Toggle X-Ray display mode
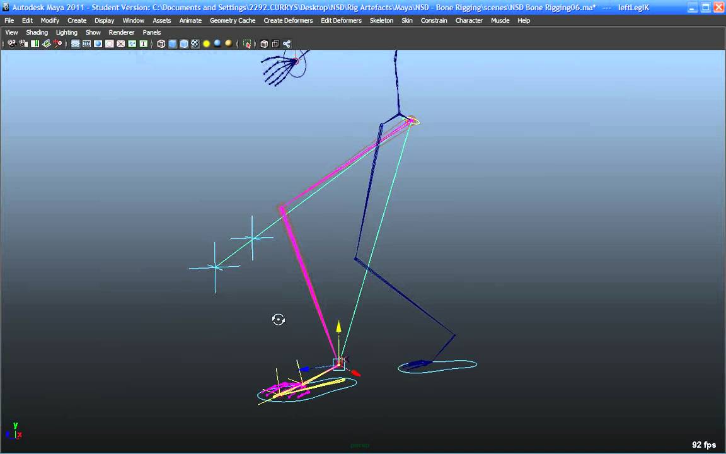The image size is (726, 454). [x=263, y=44]
